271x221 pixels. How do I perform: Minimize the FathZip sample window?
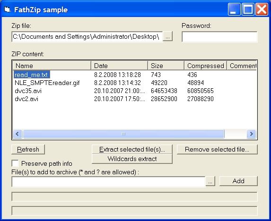pos(234,9)
